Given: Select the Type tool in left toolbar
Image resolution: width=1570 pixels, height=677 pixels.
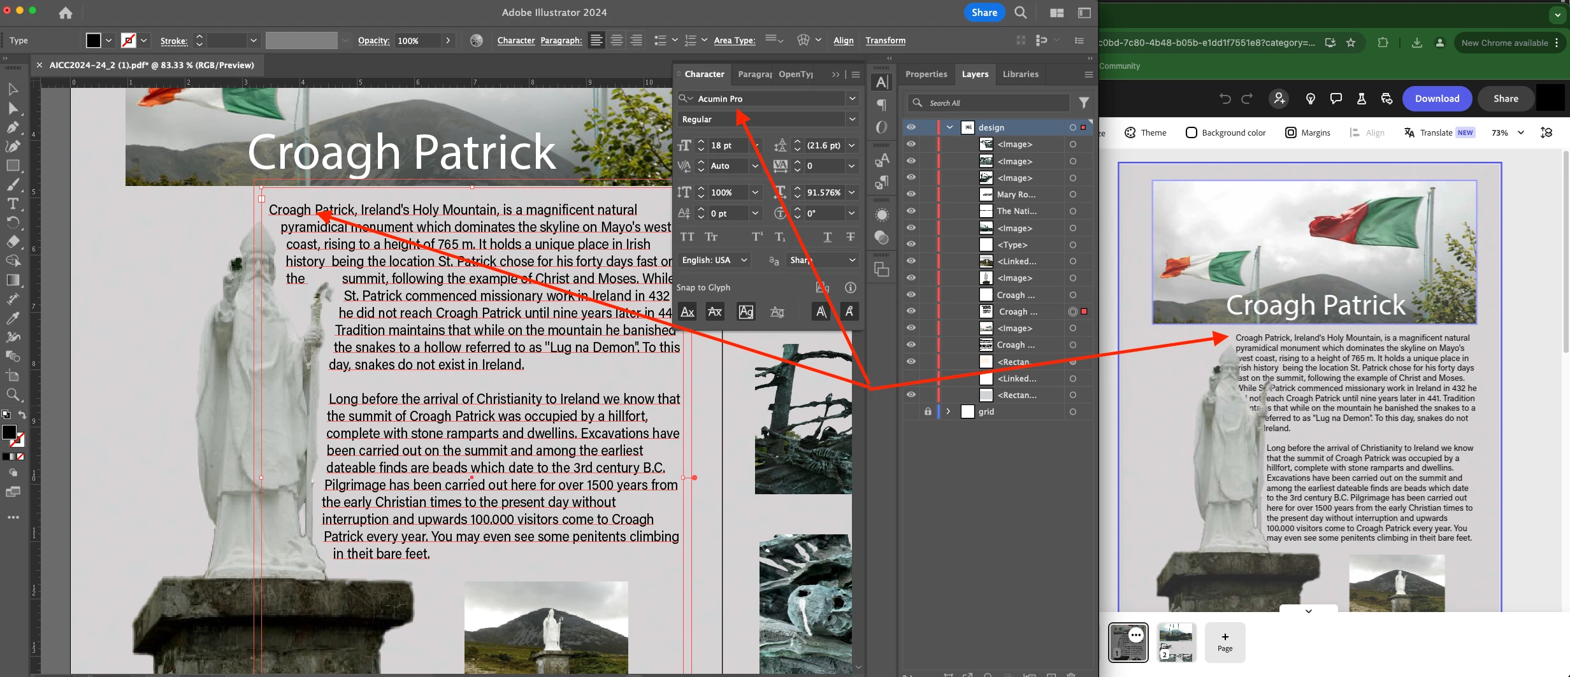Looking at the screenshot, I should coord(12,204).
